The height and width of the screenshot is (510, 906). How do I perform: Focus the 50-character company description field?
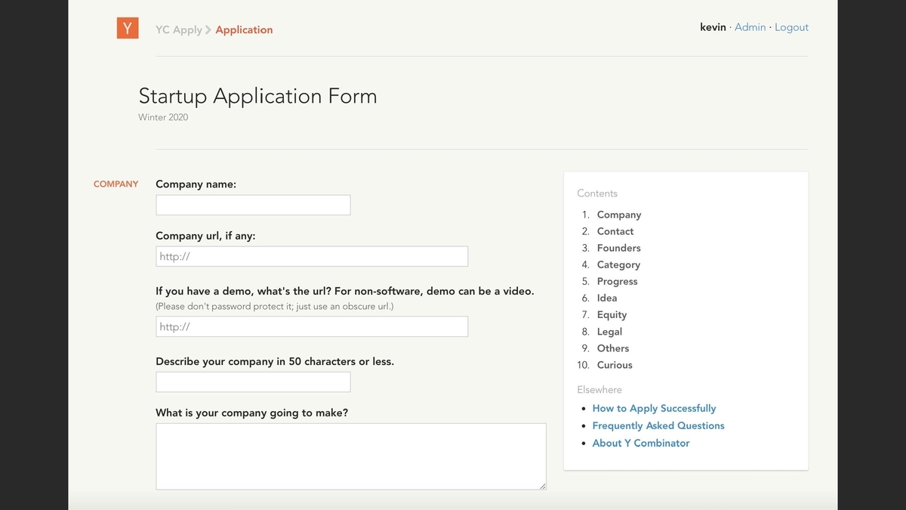click(253, 382)
